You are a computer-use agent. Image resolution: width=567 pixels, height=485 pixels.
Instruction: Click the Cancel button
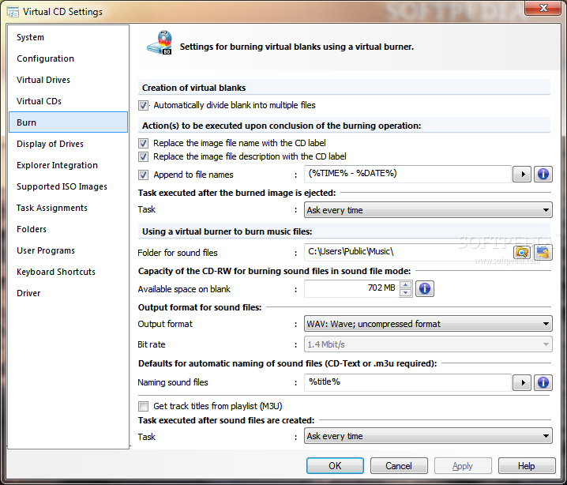point(399,466)
